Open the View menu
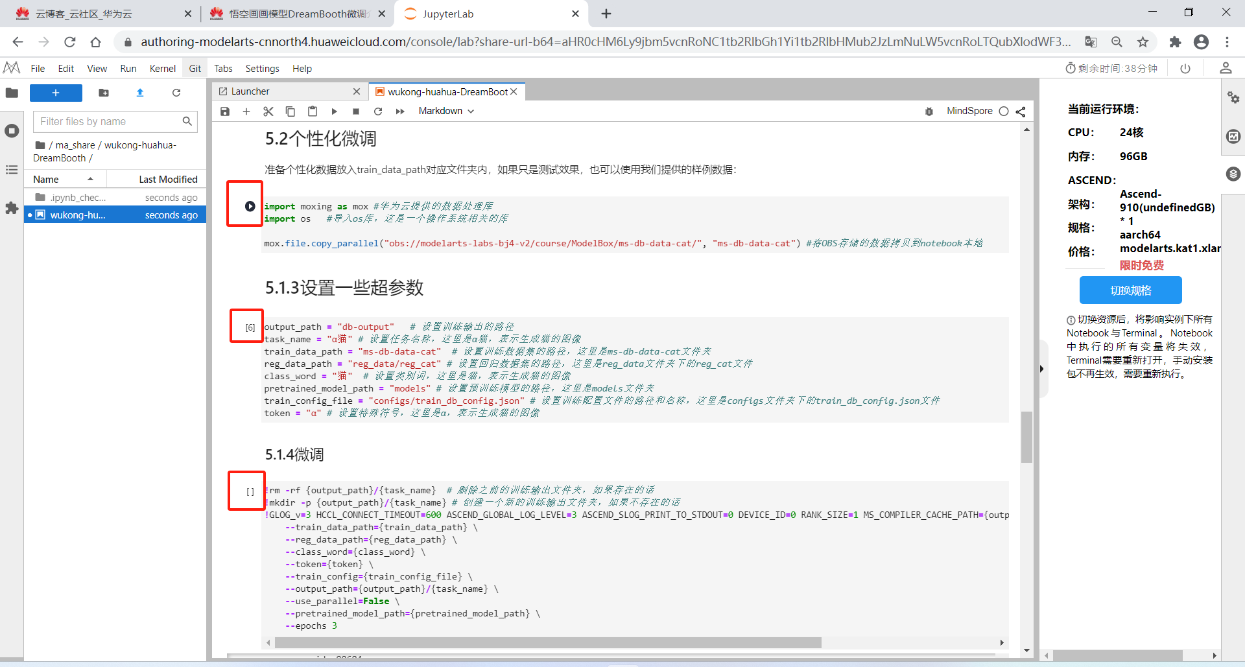1245x667 pixels. (x=97, y=68)
